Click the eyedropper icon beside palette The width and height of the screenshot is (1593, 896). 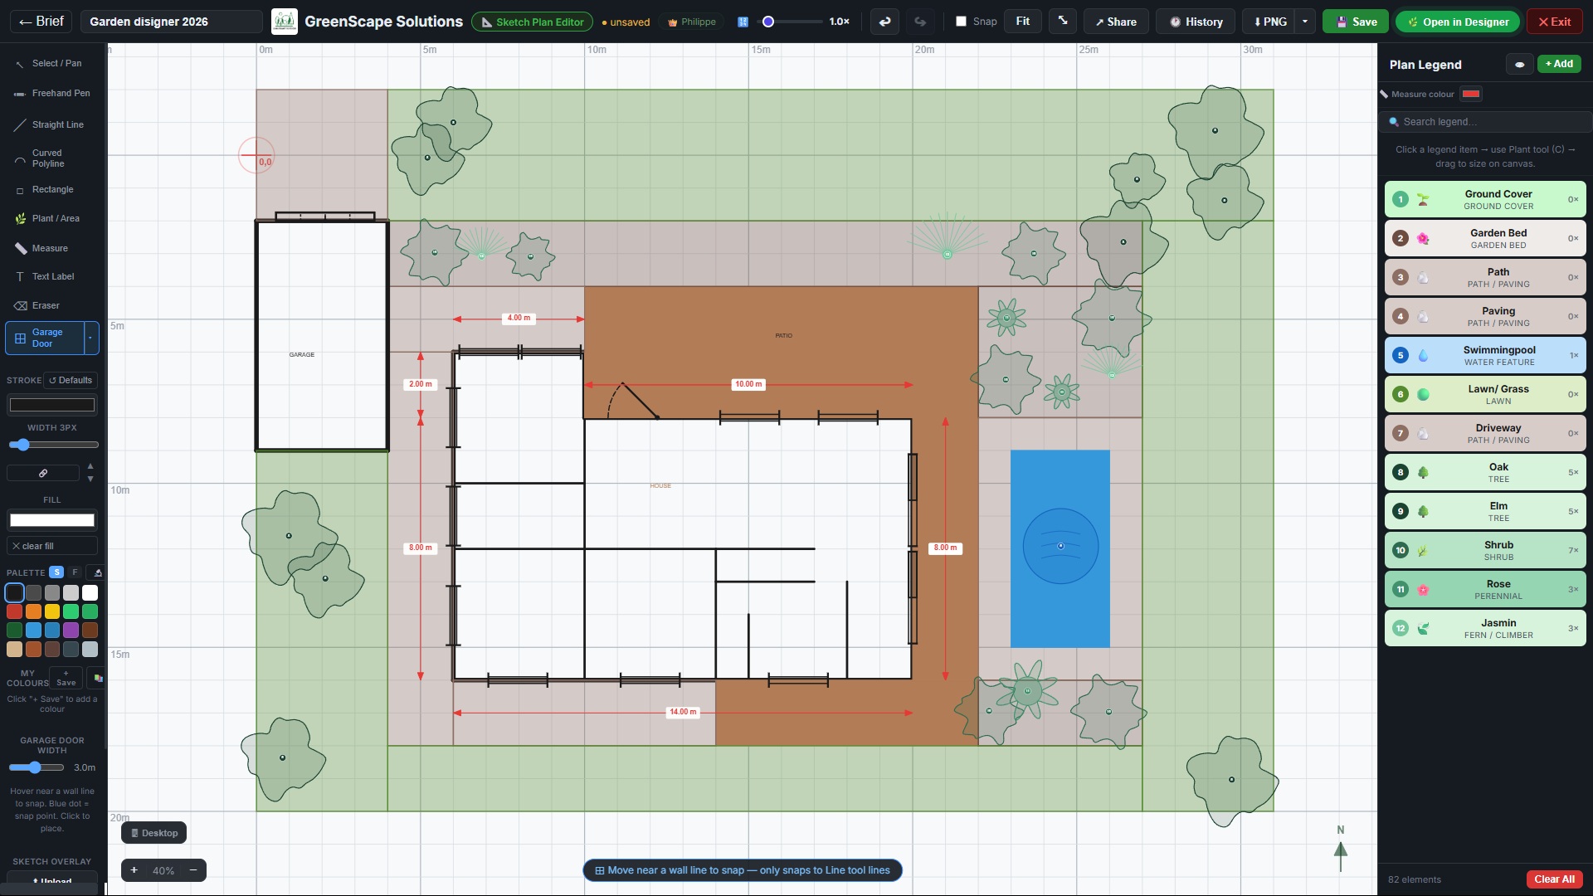tap(97, 572)
